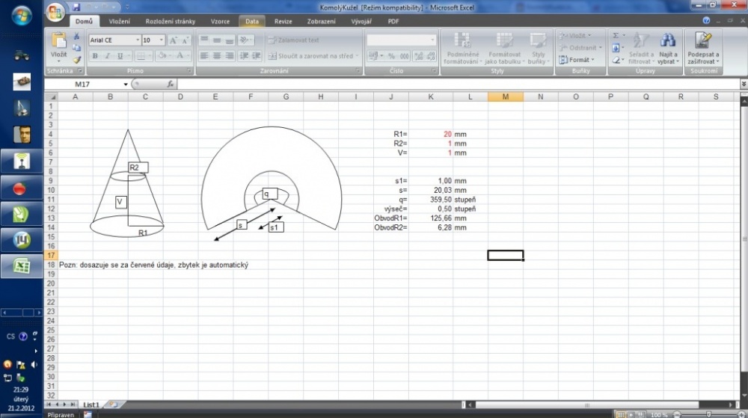748x418 pixels.
Task: Click the font color A icon
Action: pos(180,56)
